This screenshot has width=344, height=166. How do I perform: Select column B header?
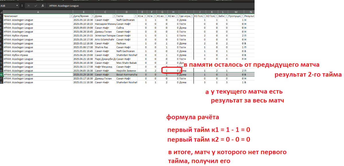pyautogui.click(x=83, y=12)
